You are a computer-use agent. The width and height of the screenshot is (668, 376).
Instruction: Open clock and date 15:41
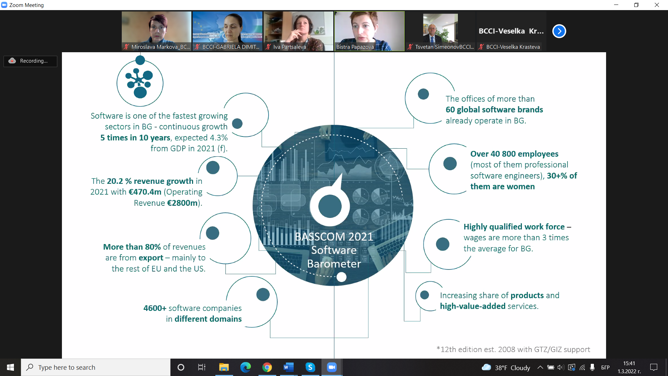click(x=629, y=367)
